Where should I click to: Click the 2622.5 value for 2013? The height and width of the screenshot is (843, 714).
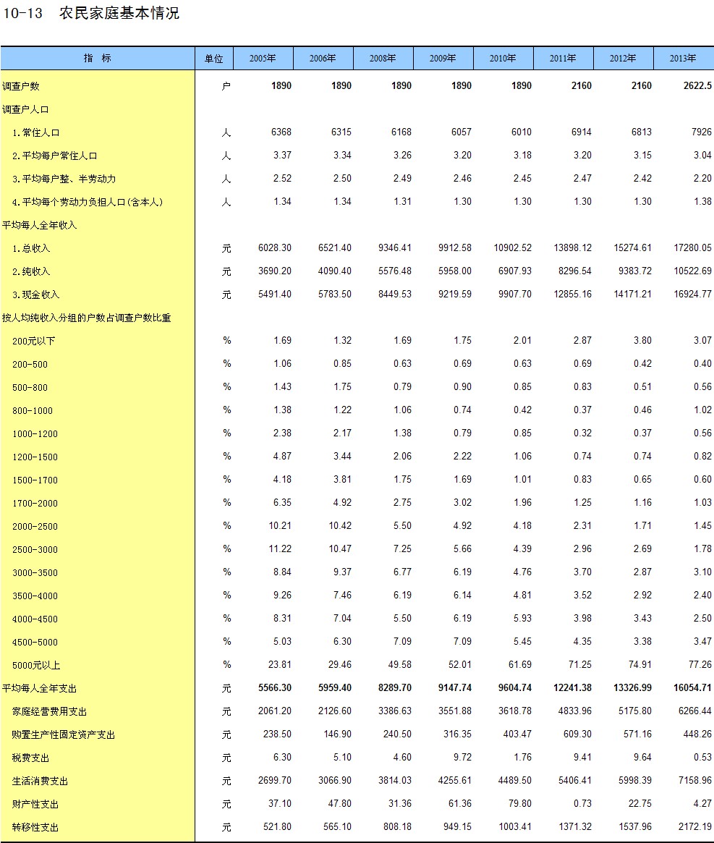coord(697,85)
